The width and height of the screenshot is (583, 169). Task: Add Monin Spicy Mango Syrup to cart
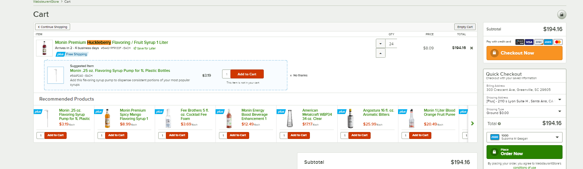coord(116,135)
